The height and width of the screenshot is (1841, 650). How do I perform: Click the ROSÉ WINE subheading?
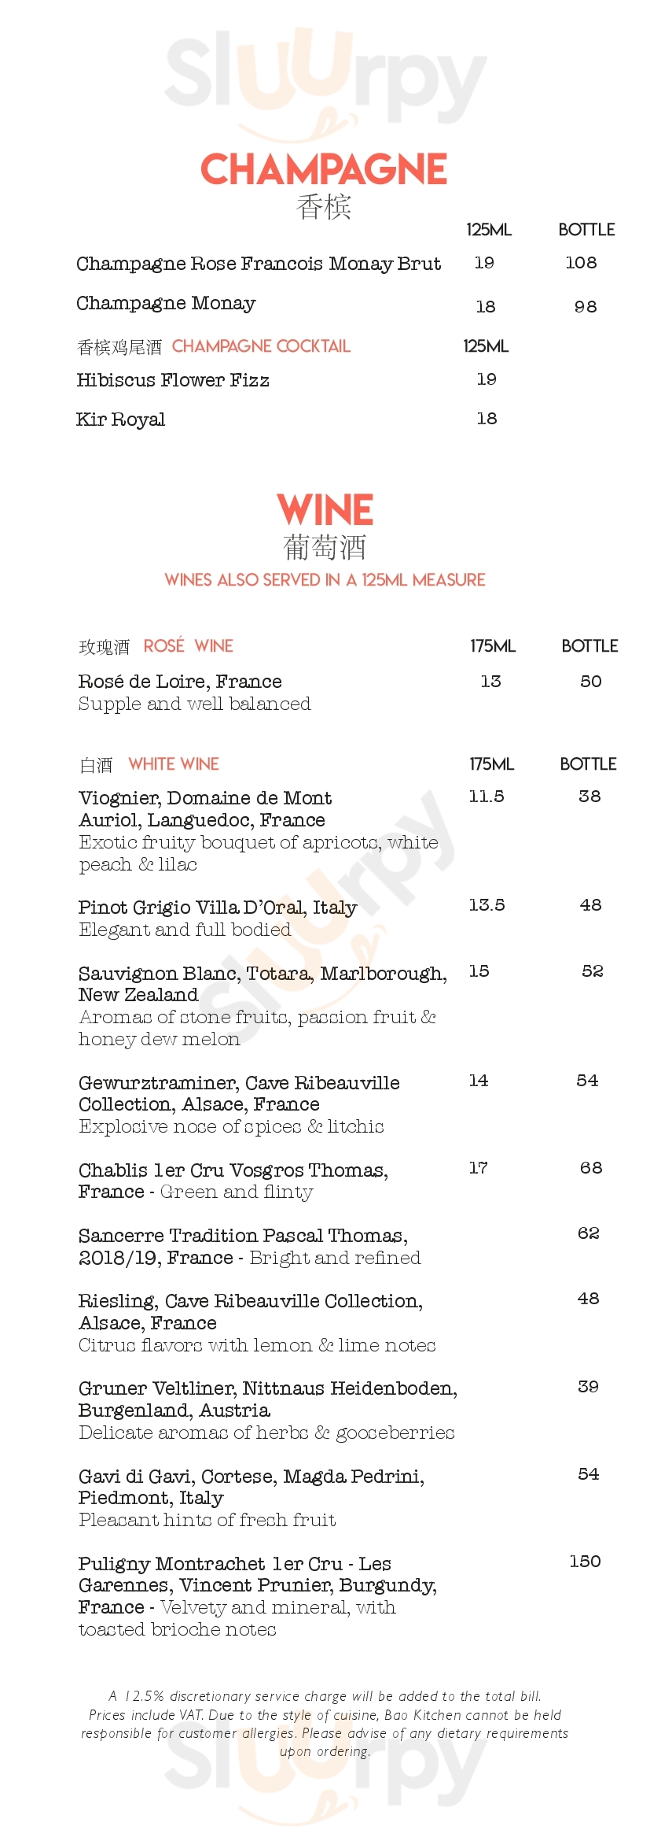[x=188, y=646]
